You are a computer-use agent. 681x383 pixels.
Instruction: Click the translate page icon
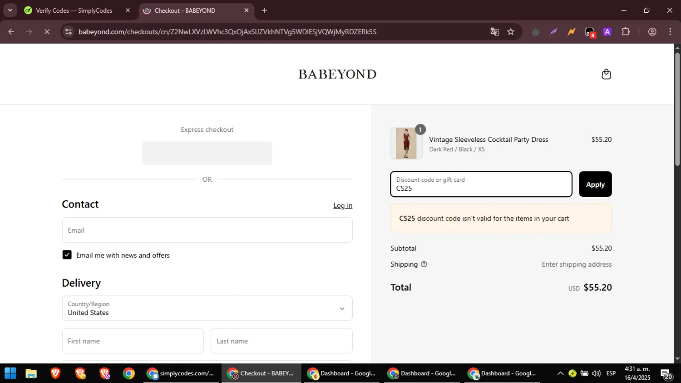click(x=494, y=32)
